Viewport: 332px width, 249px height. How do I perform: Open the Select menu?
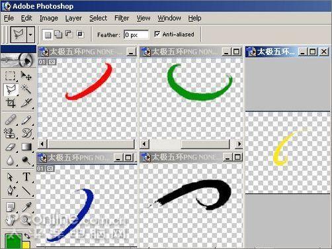click(98, 18)
